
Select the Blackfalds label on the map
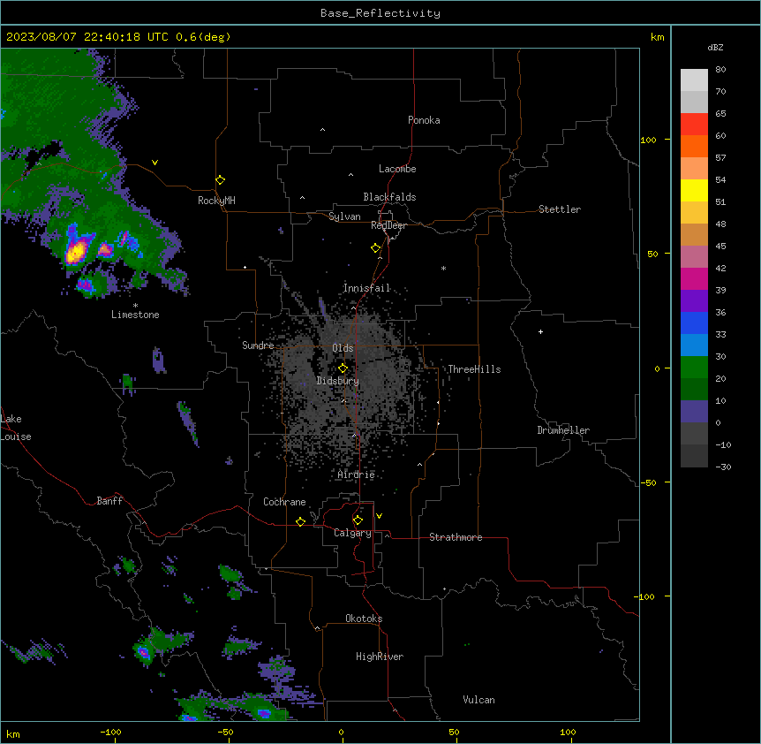(389, 197)
